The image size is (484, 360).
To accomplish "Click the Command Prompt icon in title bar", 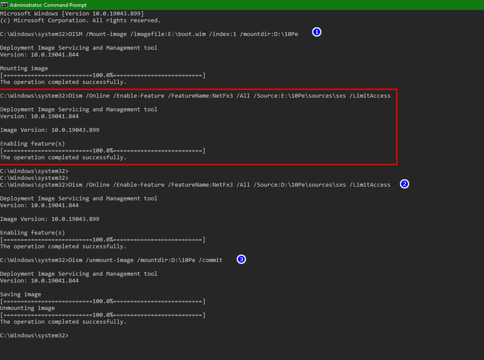I will tap(4, 5).
